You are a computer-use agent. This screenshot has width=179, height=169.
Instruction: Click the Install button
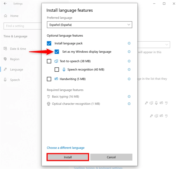(x=68, y=157)
